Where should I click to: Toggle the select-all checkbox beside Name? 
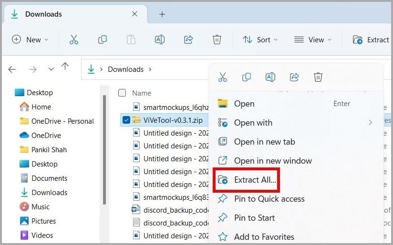click(122, 93)
